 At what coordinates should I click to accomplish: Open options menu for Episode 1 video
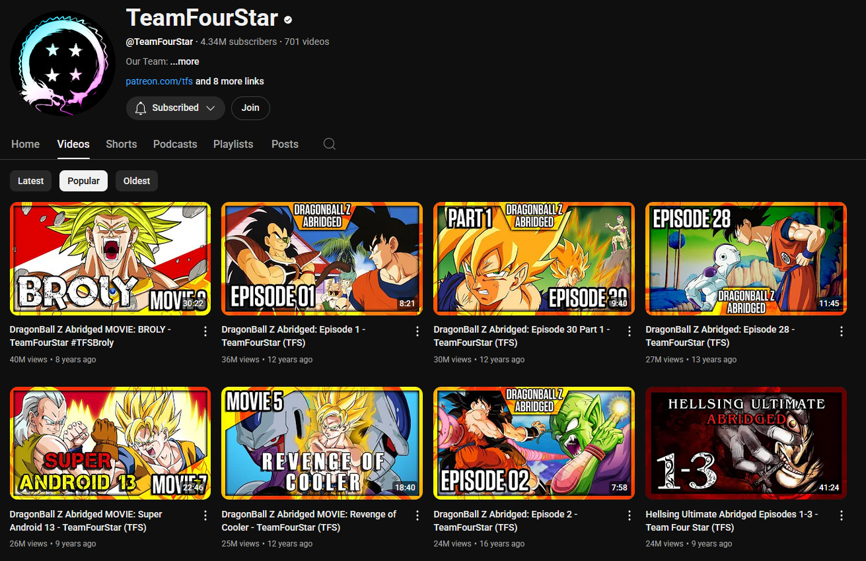(x=417, y=331)
